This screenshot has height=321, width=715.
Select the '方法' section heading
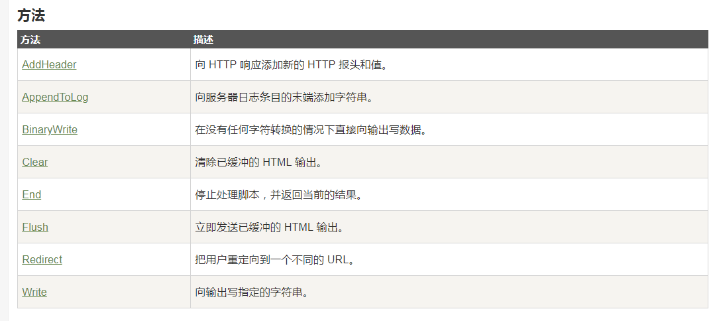tap(31, 15)
